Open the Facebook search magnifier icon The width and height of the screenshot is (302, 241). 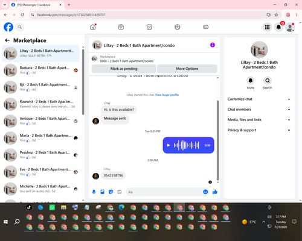(20, 27)
